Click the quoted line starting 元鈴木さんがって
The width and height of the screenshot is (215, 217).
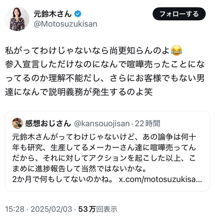tap(104, 137)
